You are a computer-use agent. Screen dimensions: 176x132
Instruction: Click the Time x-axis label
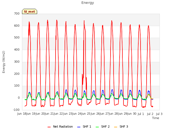point(156,118)
